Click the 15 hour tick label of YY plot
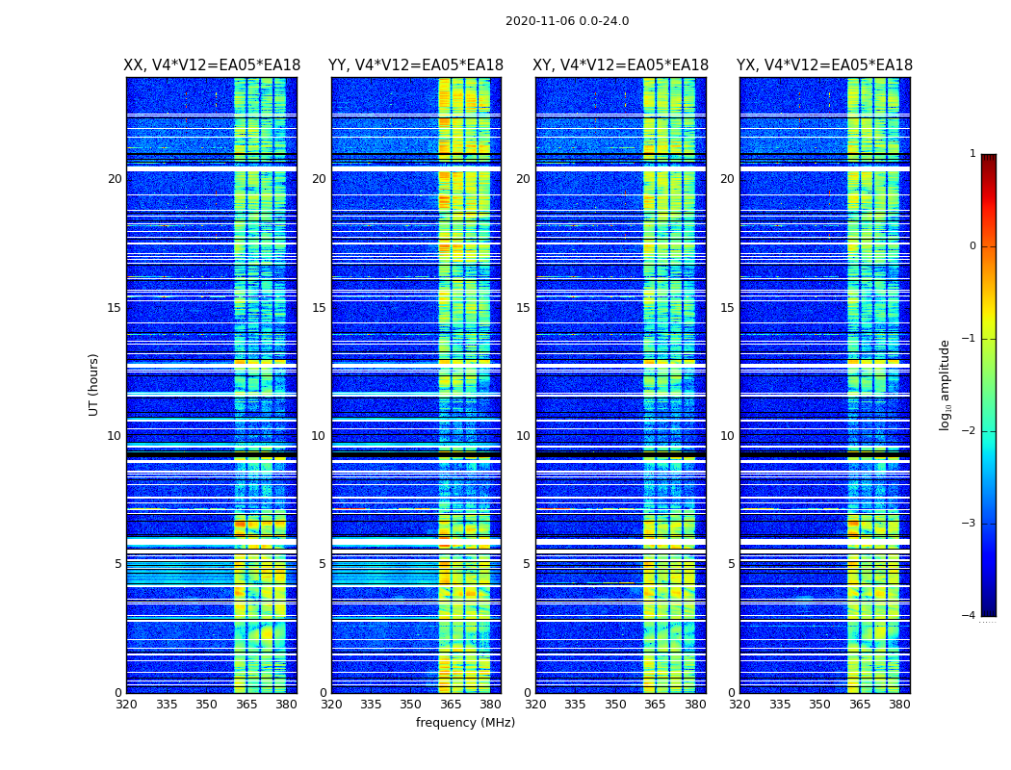 319,308
